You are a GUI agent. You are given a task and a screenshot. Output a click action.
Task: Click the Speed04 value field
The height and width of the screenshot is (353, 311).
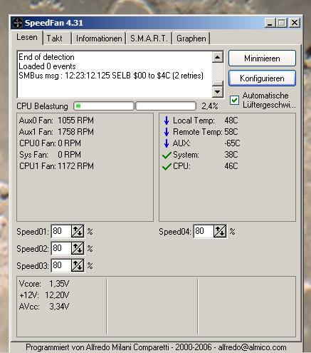(x=204, y=231)
